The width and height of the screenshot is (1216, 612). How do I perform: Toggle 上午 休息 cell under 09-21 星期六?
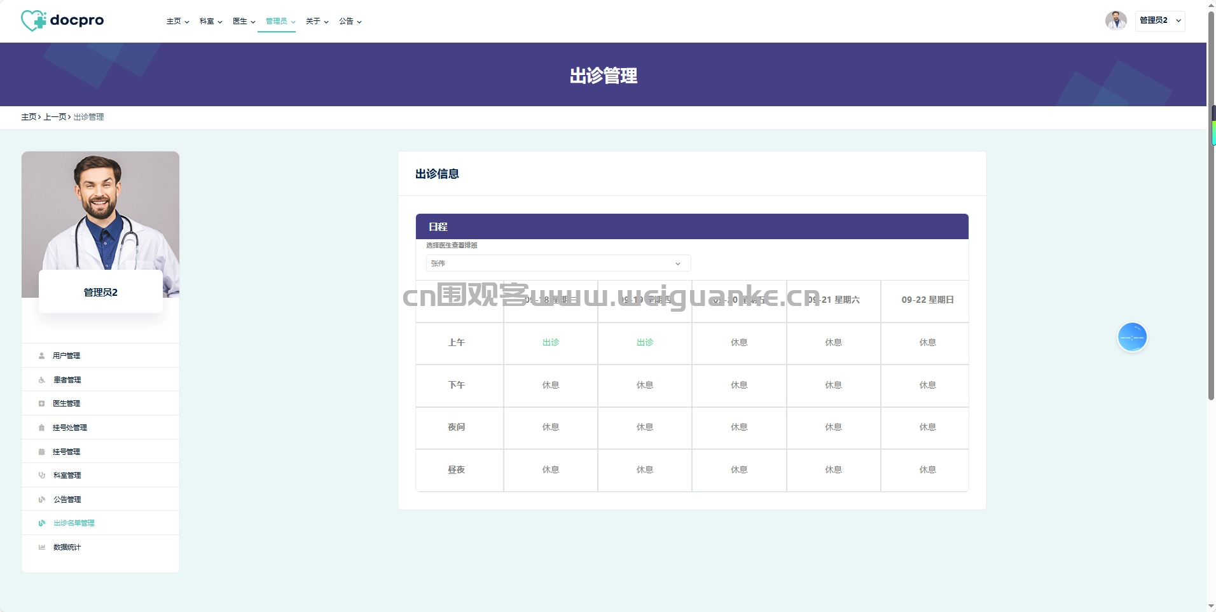(x=833, y=343)
